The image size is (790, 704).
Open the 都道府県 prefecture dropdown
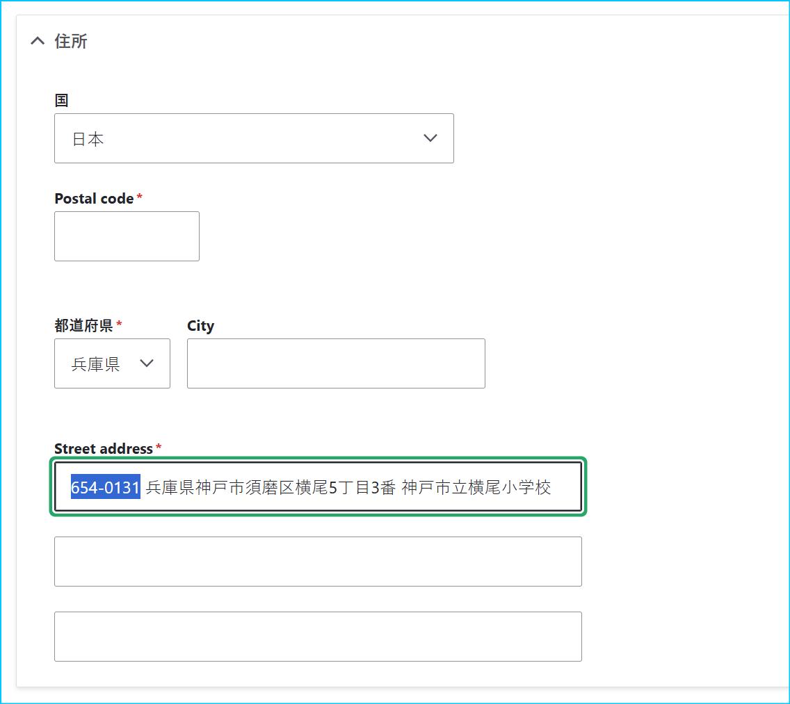(112, 363)
